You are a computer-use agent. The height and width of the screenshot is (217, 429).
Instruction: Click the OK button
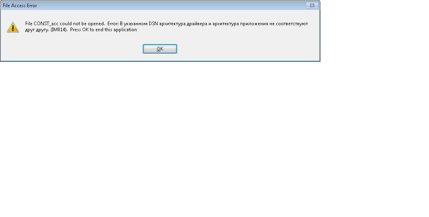[160, 49]
